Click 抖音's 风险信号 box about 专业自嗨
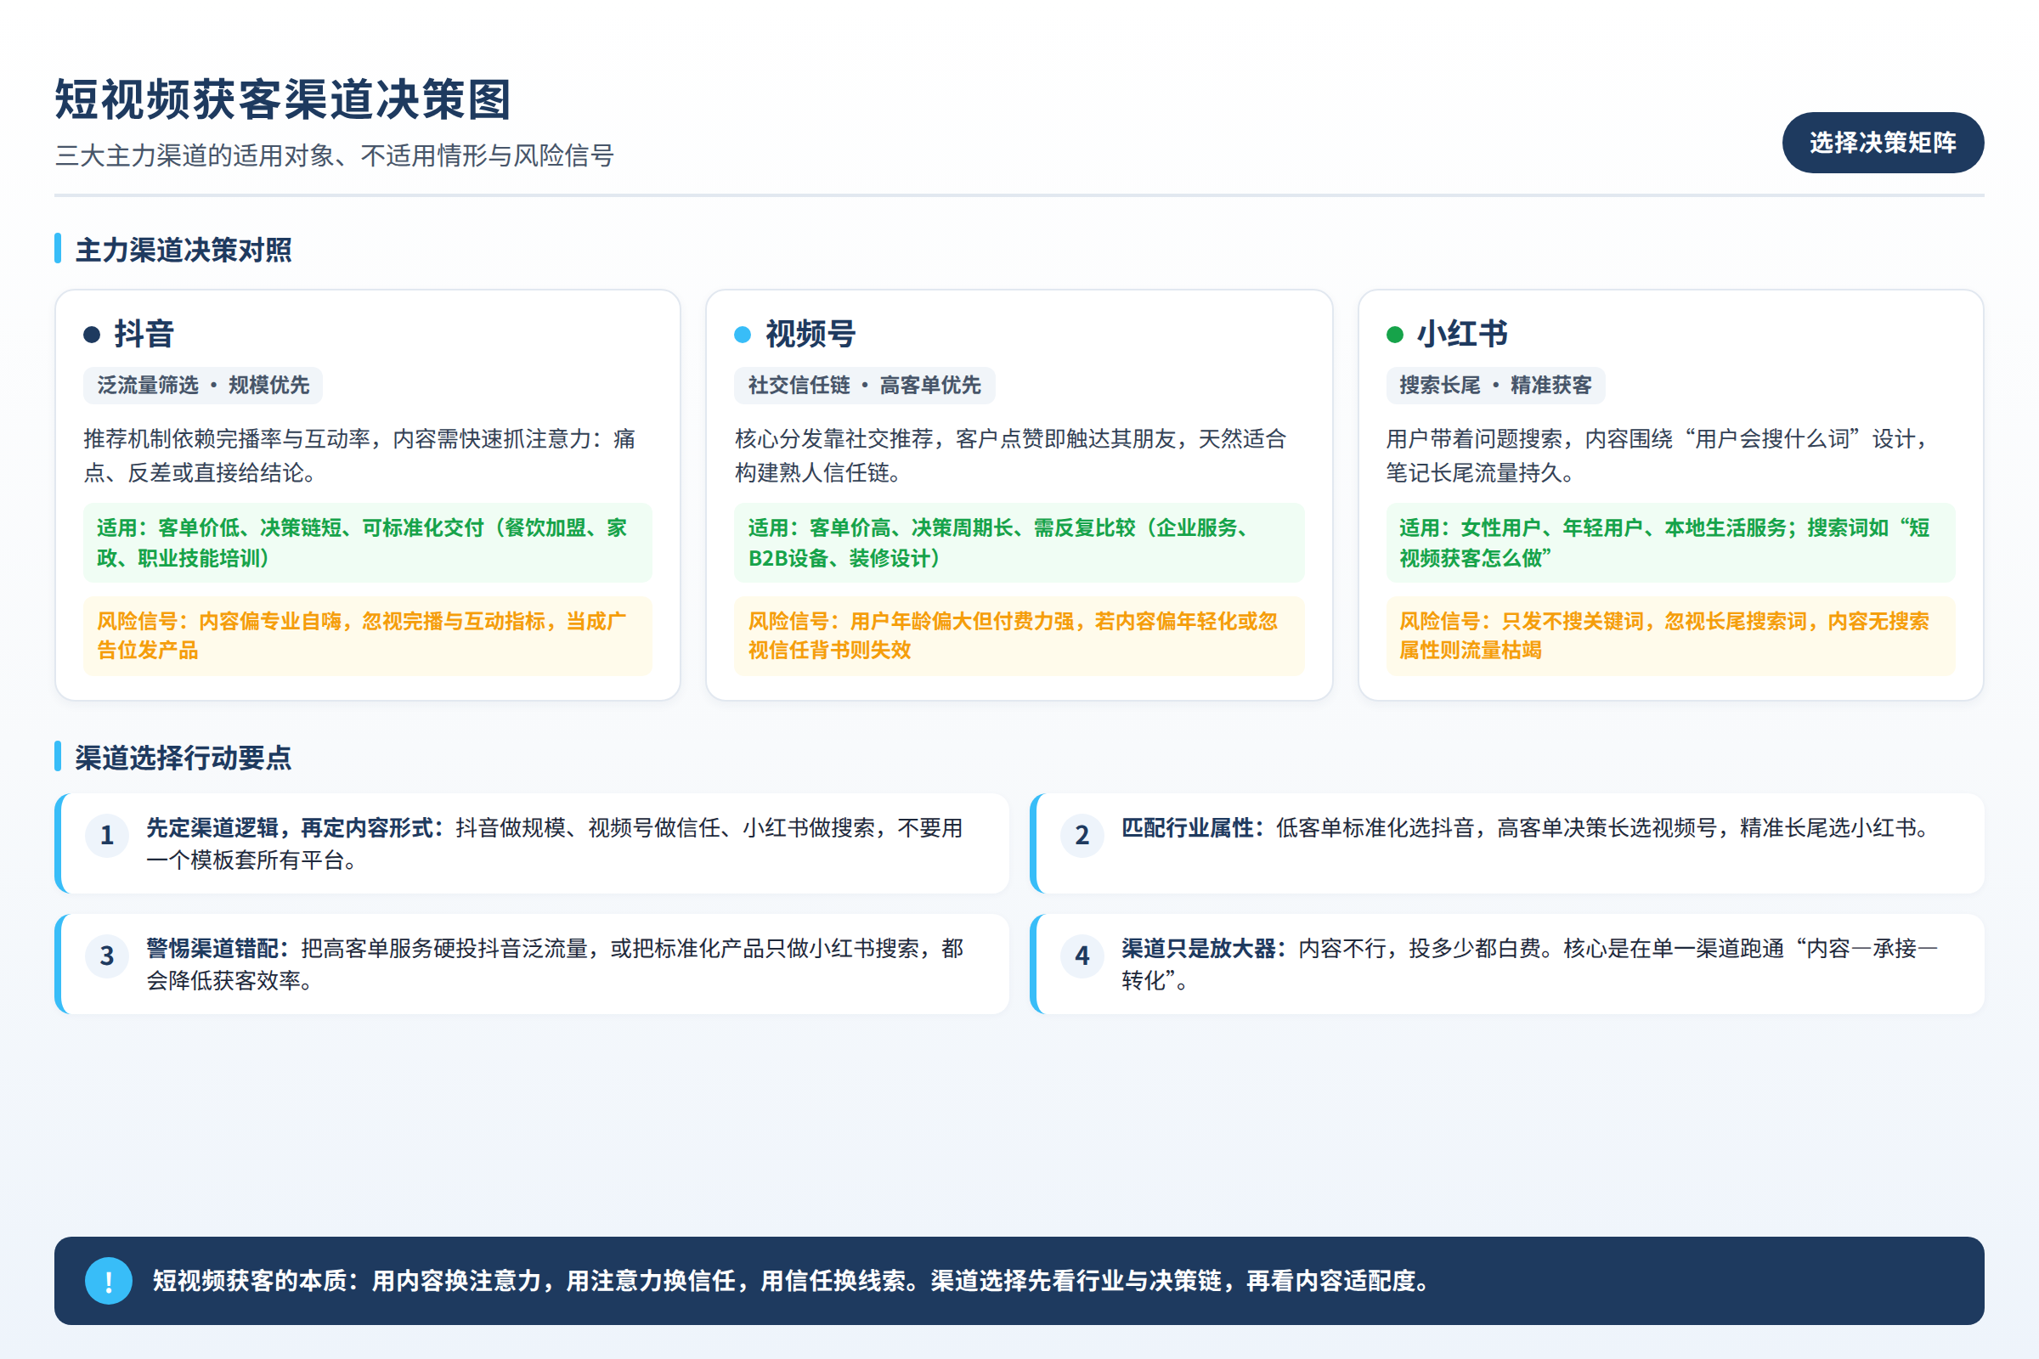This screenshot has height=1359, width=2039. tap(368, 635)
